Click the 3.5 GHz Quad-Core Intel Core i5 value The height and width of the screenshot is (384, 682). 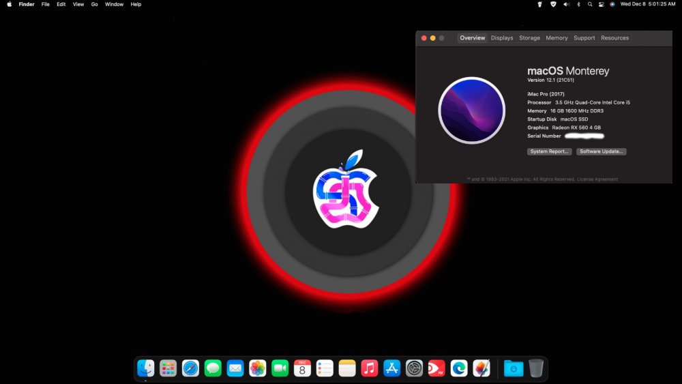click(593, 102)
